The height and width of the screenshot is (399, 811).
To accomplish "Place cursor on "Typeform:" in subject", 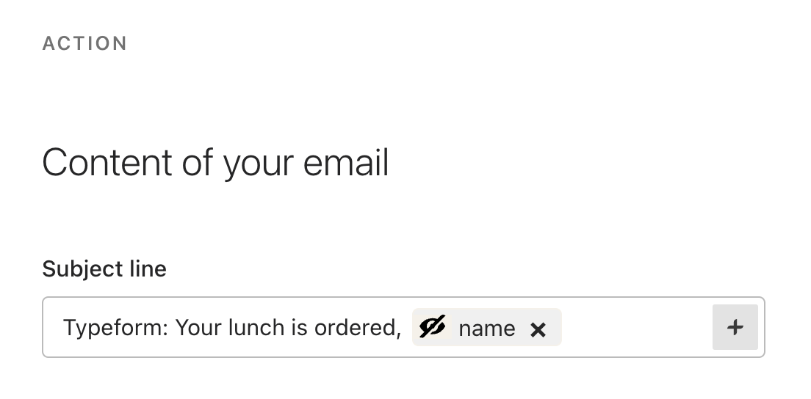I will [116, 328].
